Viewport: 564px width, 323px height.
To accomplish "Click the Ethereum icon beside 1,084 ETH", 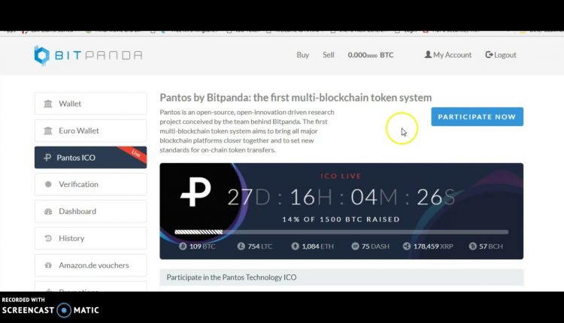I will coord(295,246).
